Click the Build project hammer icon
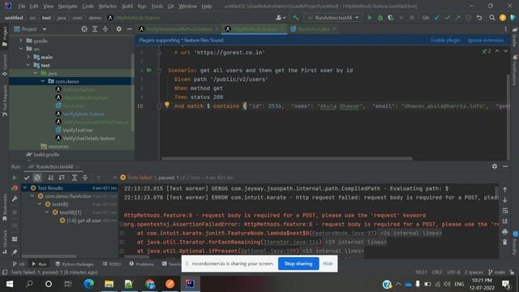 (295, 18)
